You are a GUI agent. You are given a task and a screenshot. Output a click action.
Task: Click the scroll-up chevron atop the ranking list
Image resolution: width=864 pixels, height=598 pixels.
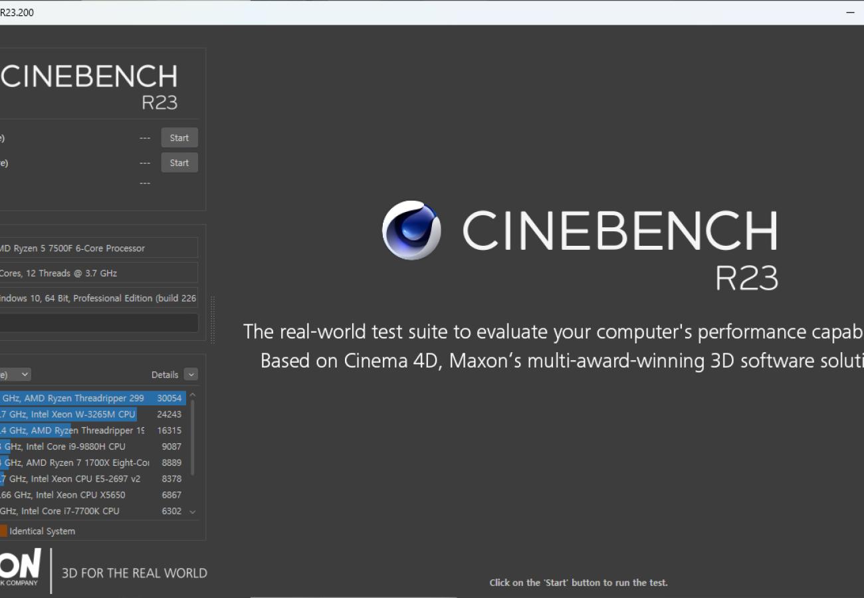coord(192,394)
